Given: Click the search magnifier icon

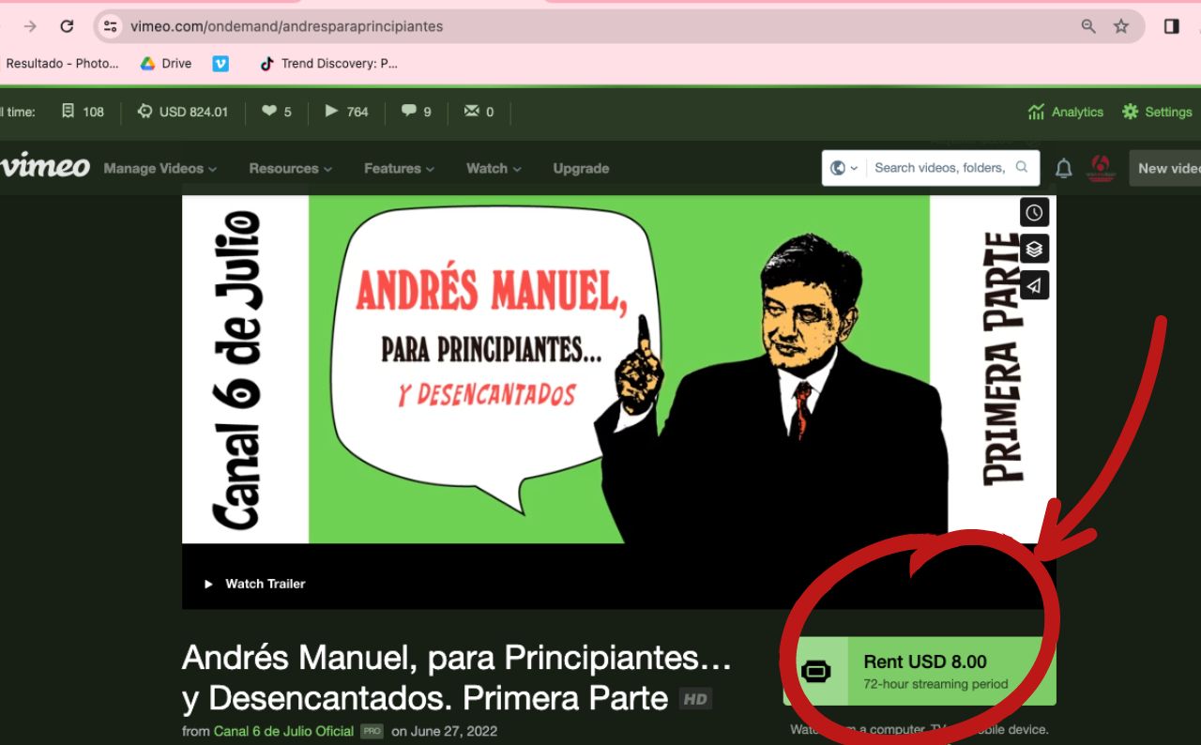Looking at the screenshot, I should coord(1022,168).
